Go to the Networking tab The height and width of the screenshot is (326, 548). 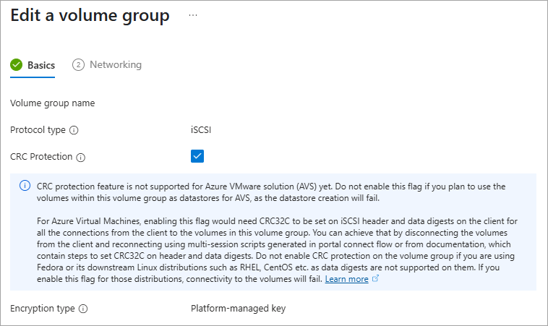(x=115, y=65)
